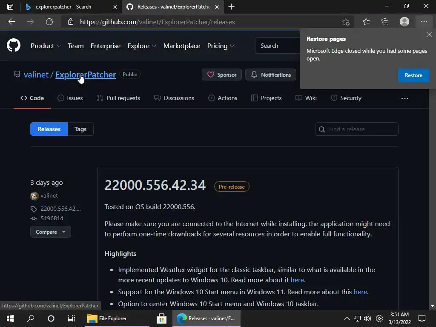
Task: Open Collections icon in Edge toolbar
Action: tap(385, 22)
